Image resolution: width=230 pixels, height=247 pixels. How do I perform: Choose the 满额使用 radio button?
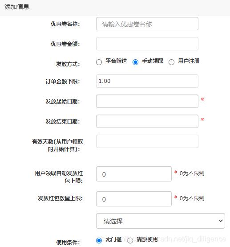[x=130, y=241]
